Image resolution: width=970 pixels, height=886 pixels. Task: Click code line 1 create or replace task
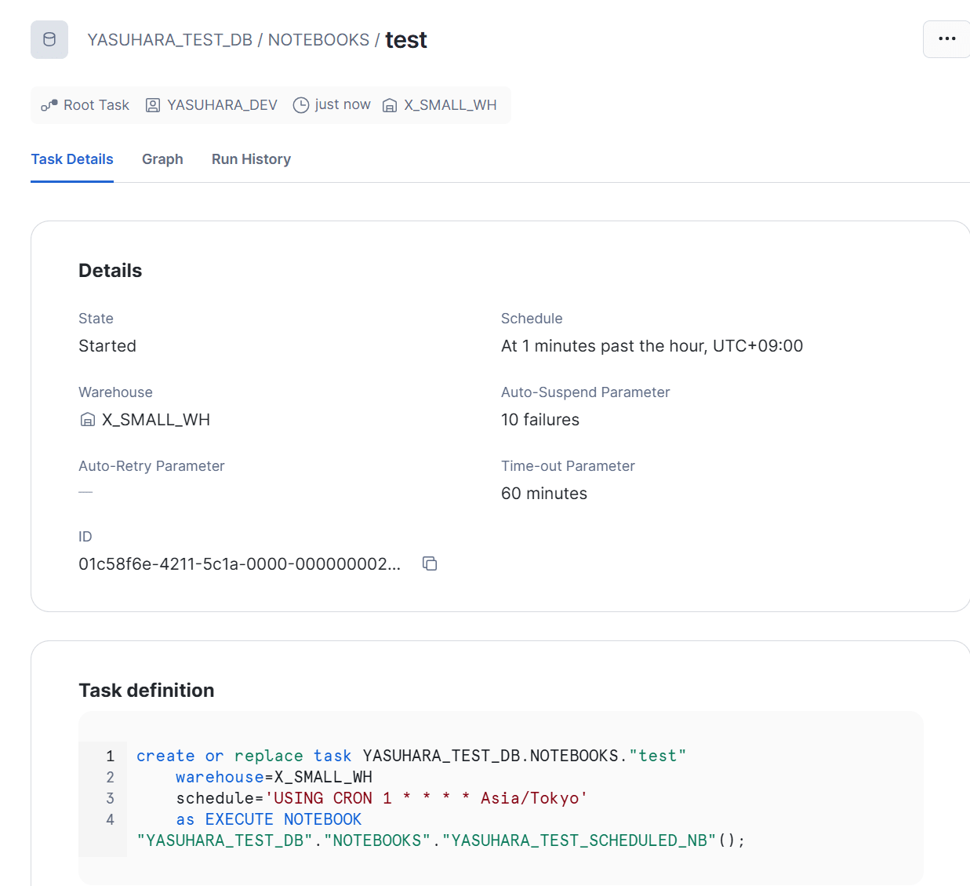coord(412,756)
